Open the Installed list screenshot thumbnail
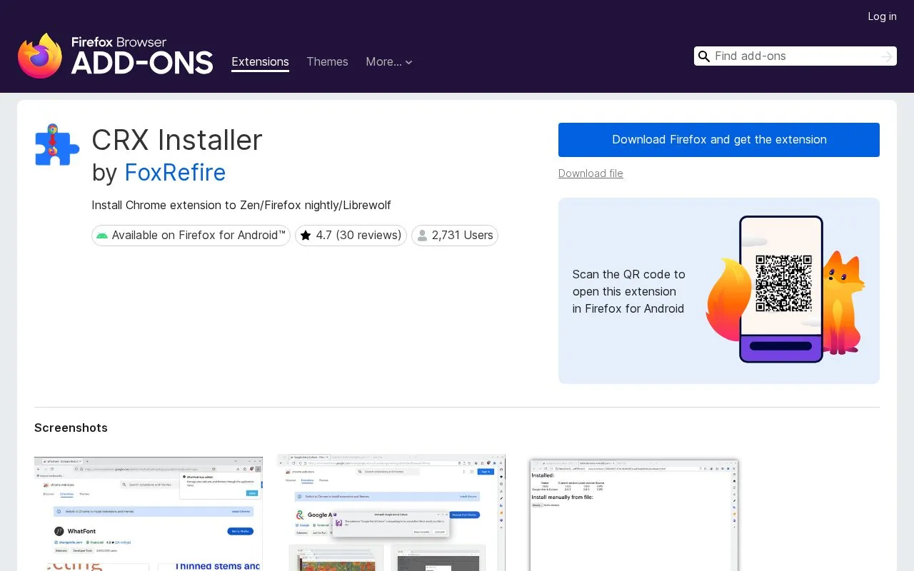 [x=634, y=515]
